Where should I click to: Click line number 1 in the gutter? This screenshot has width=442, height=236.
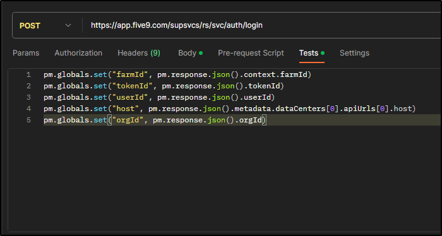point(28,75)
